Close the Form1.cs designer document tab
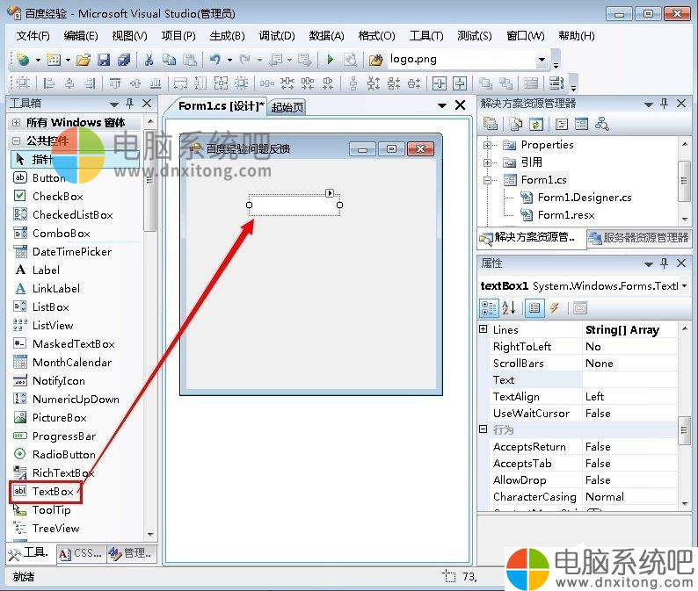 tap(461, 105)
